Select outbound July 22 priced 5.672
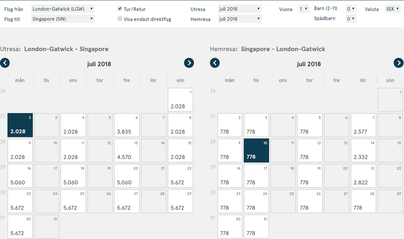The width and height of the screenshot is (404, 239). pyautogui.click(x=180, y=176)
